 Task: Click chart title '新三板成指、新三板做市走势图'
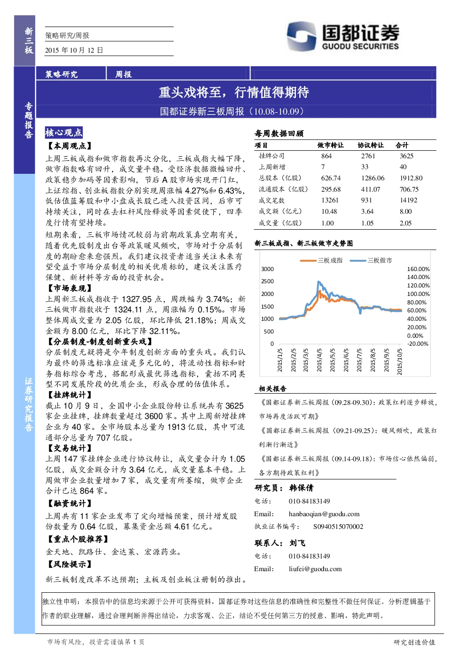point(304,243)
